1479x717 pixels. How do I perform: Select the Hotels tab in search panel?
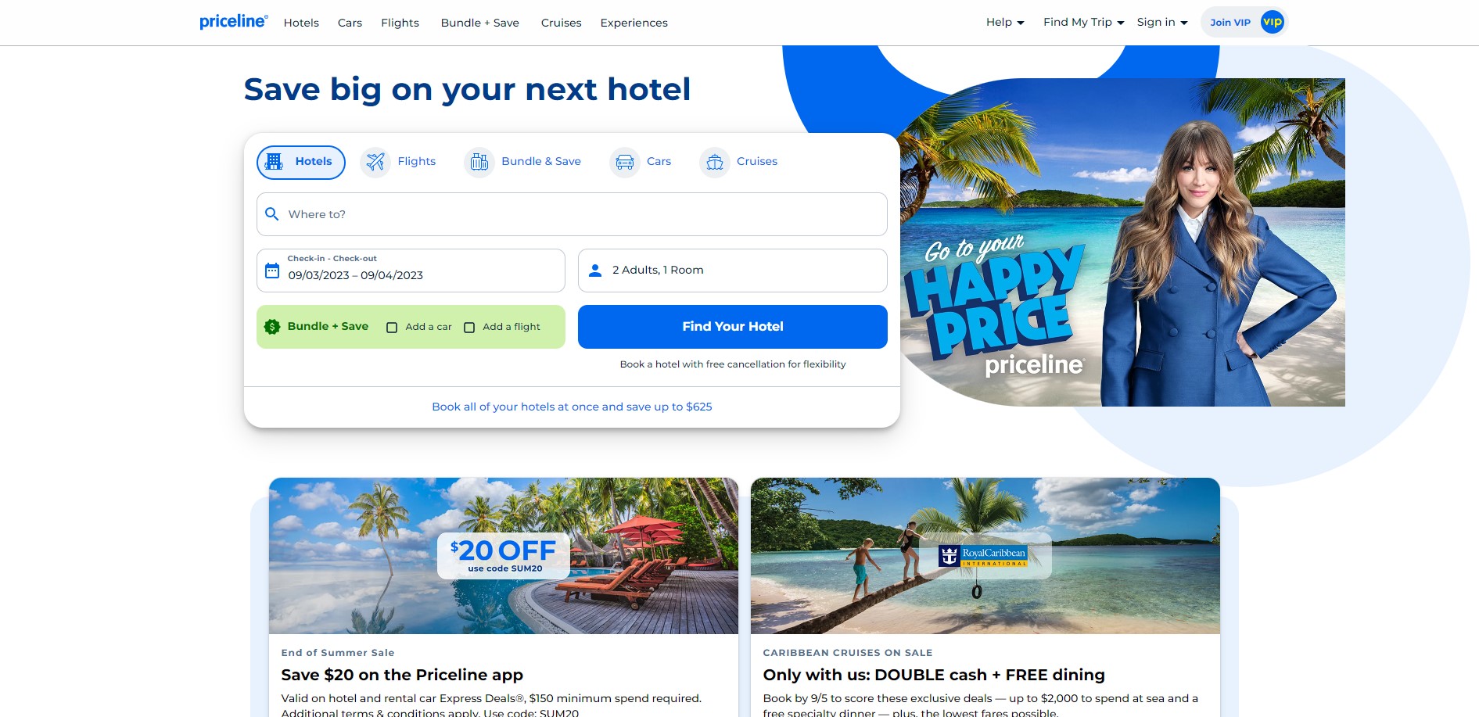[x=301, y=162]
